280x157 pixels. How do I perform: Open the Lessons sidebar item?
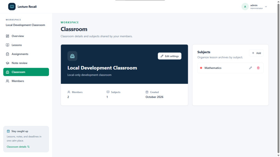pos(26,45)
